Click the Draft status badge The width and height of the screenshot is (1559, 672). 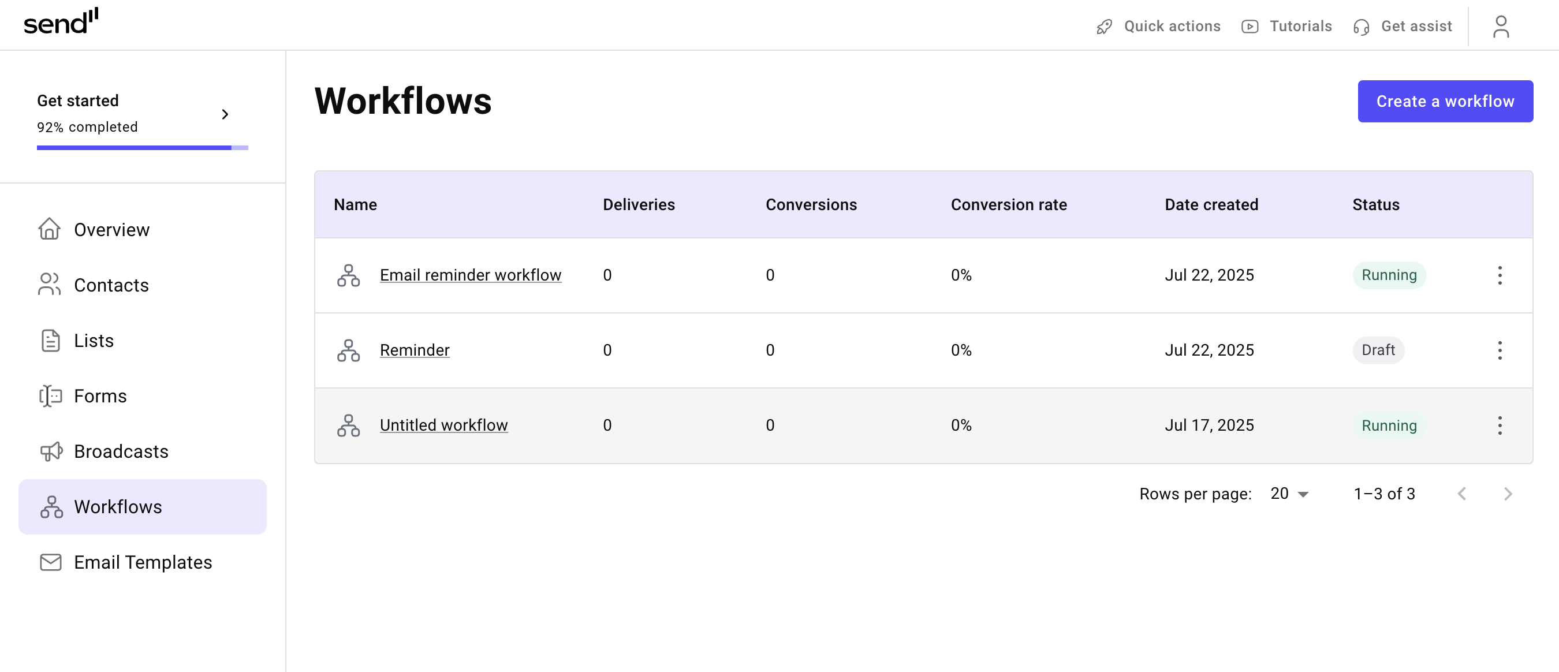click(x=1378, y=350)
